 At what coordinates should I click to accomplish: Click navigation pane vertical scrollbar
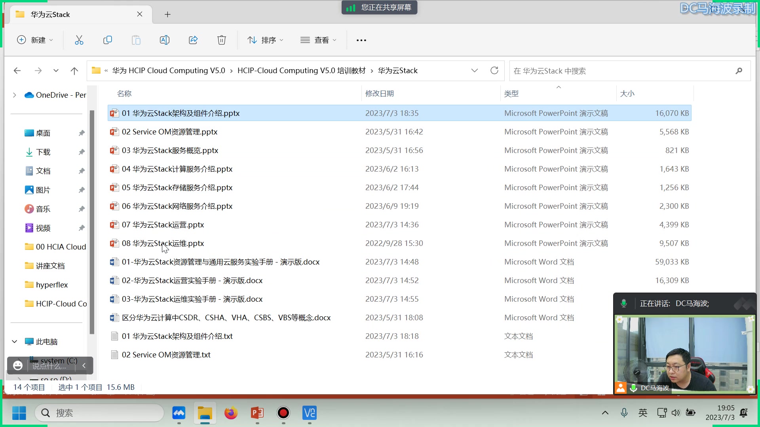click(92, 221)
